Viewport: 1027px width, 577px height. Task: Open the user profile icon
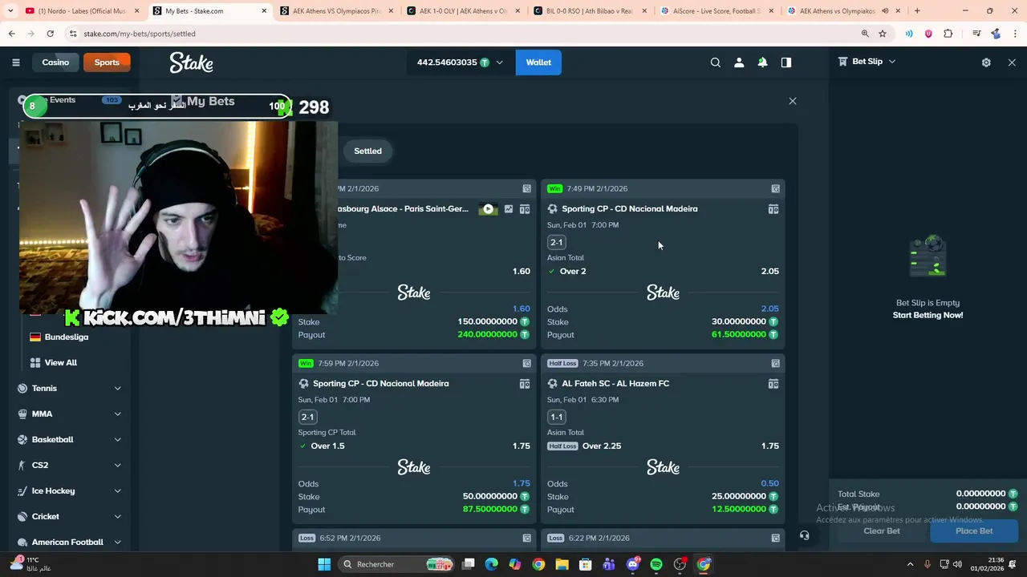739,63
